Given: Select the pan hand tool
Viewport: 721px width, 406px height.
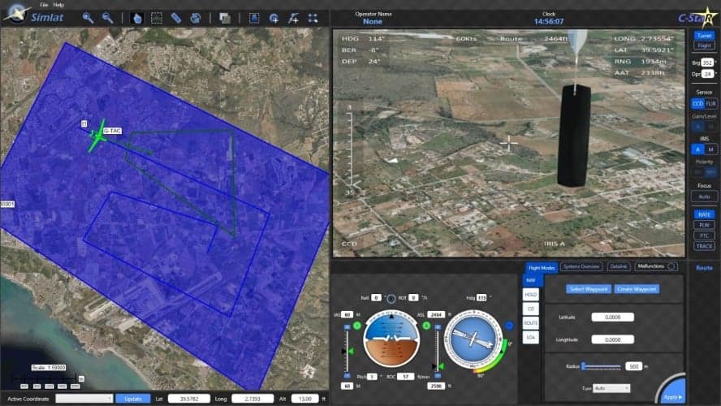Looking at the screenshot, I should [x=137, y=18].
